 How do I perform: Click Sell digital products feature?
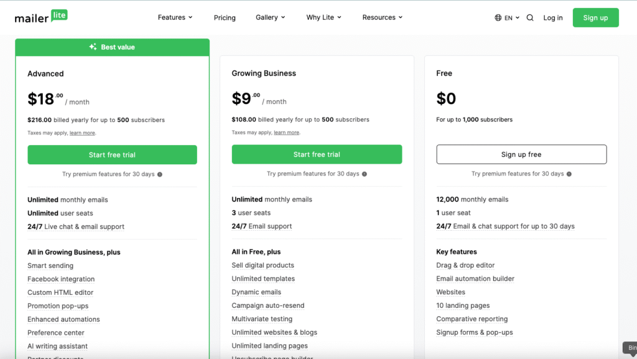point(263,265)
